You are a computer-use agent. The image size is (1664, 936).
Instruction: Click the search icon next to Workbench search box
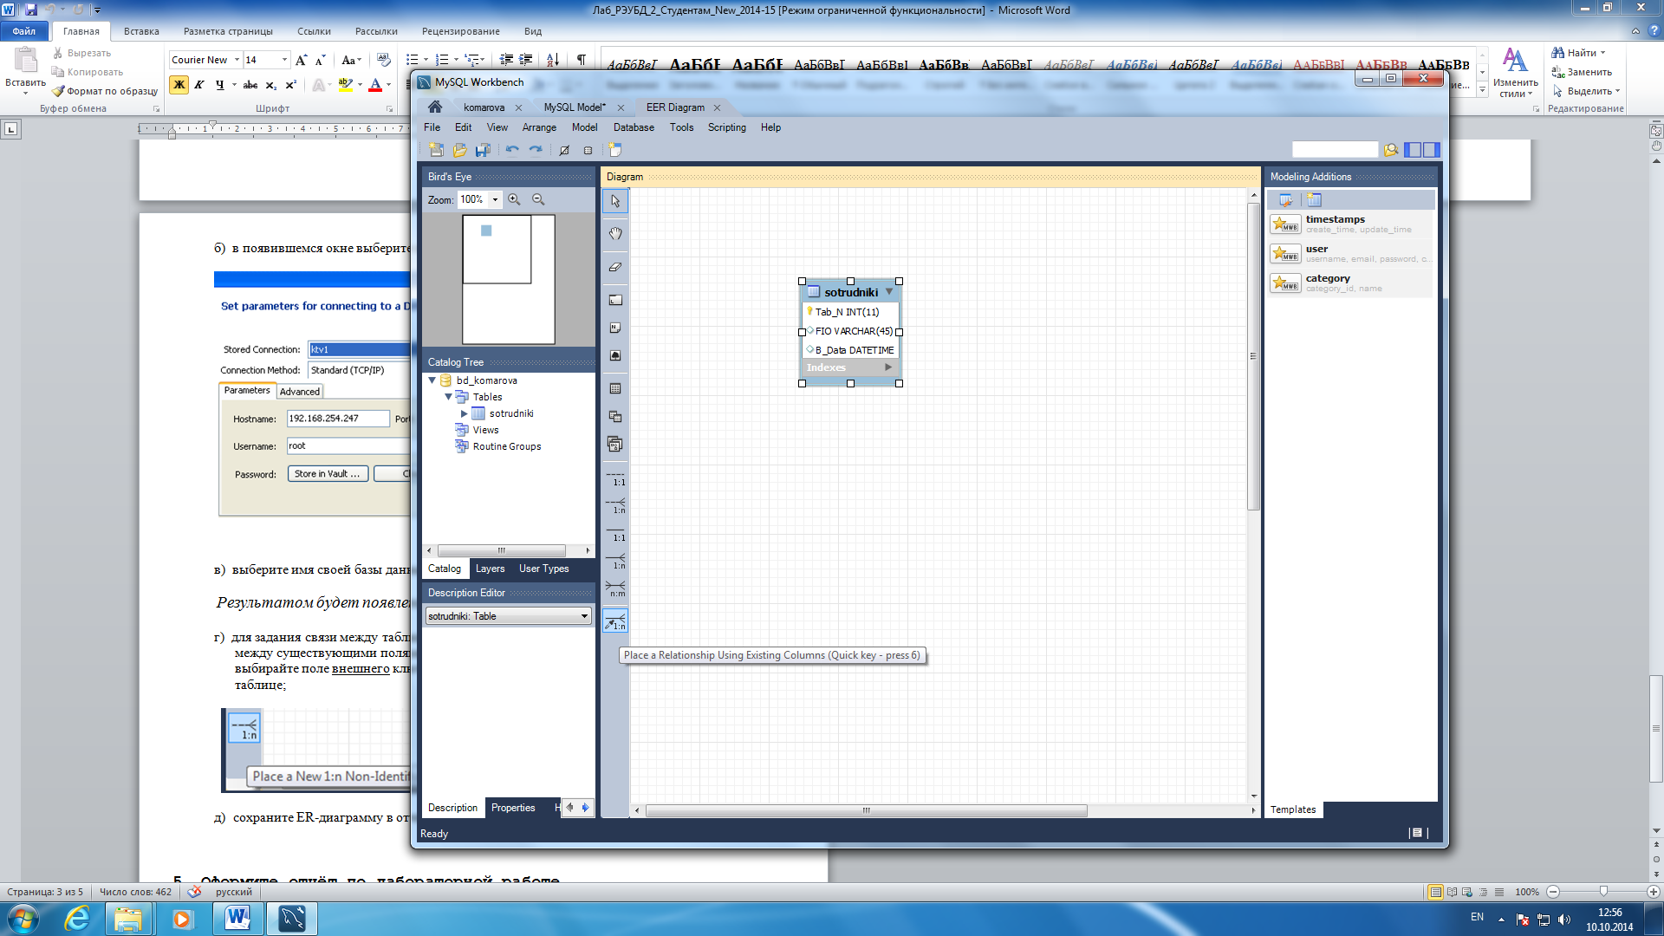(1391, 150)
